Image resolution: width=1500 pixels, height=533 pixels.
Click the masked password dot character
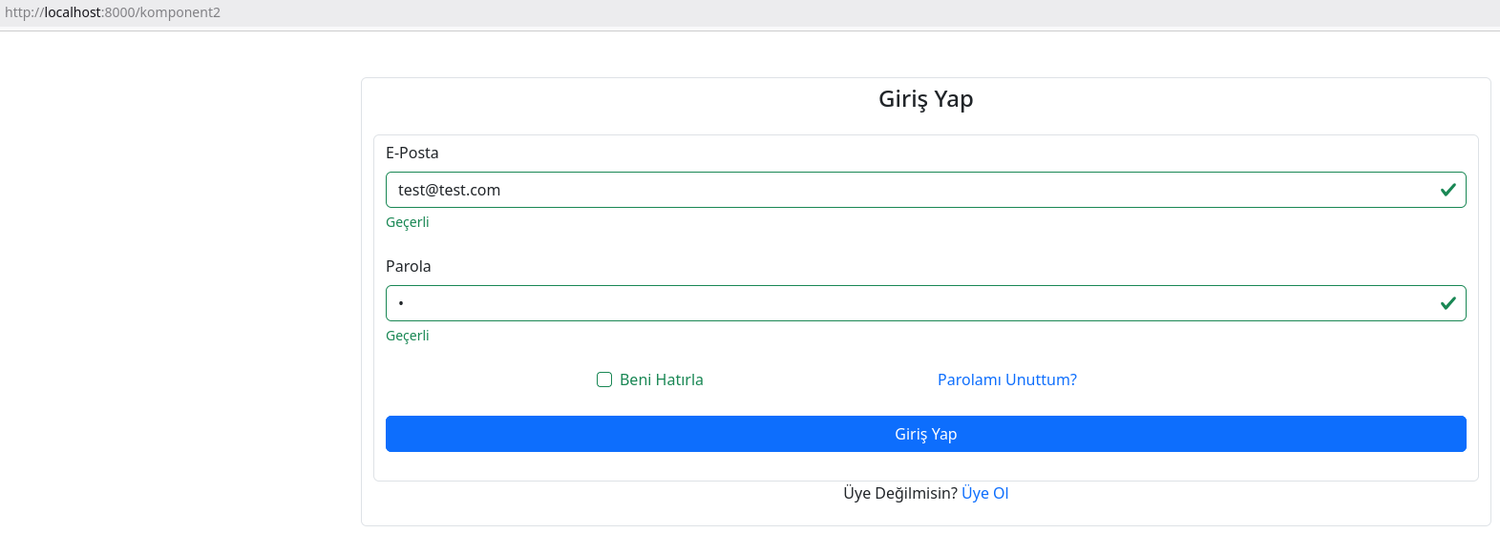401,303
